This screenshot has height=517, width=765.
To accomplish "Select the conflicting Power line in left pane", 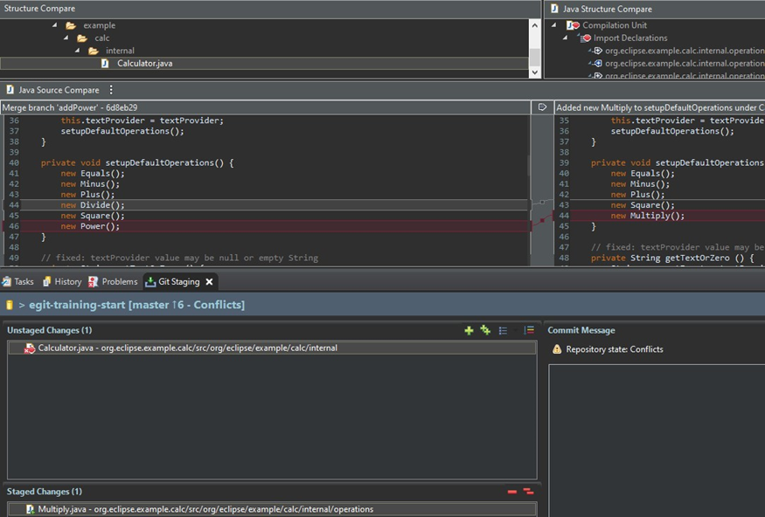I will tap(131, 225).
